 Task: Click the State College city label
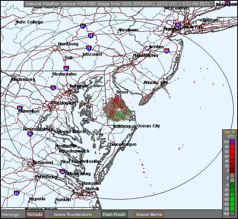click(x=29, y=22)
